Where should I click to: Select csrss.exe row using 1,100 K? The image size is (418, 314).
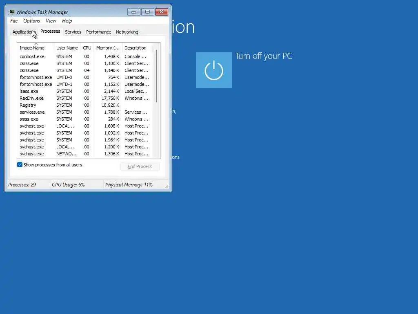(x=85, y=63)
